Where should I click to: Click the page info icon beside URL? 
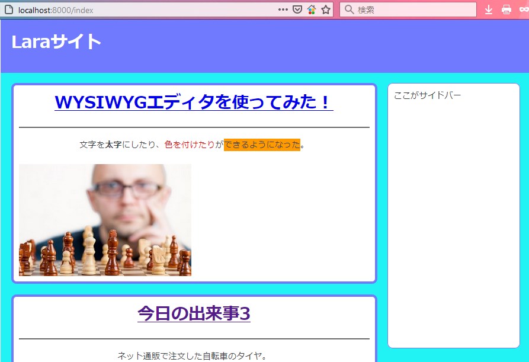click(8, 9)
